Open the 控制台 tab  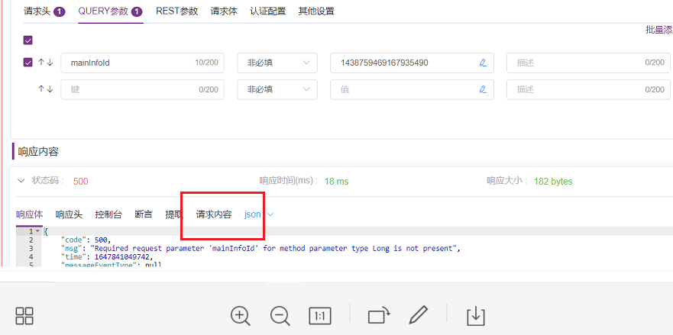coord(108,214)
